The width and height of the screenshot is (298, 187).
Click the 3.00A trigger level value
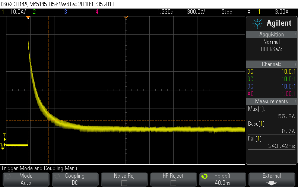pos(282,12)
